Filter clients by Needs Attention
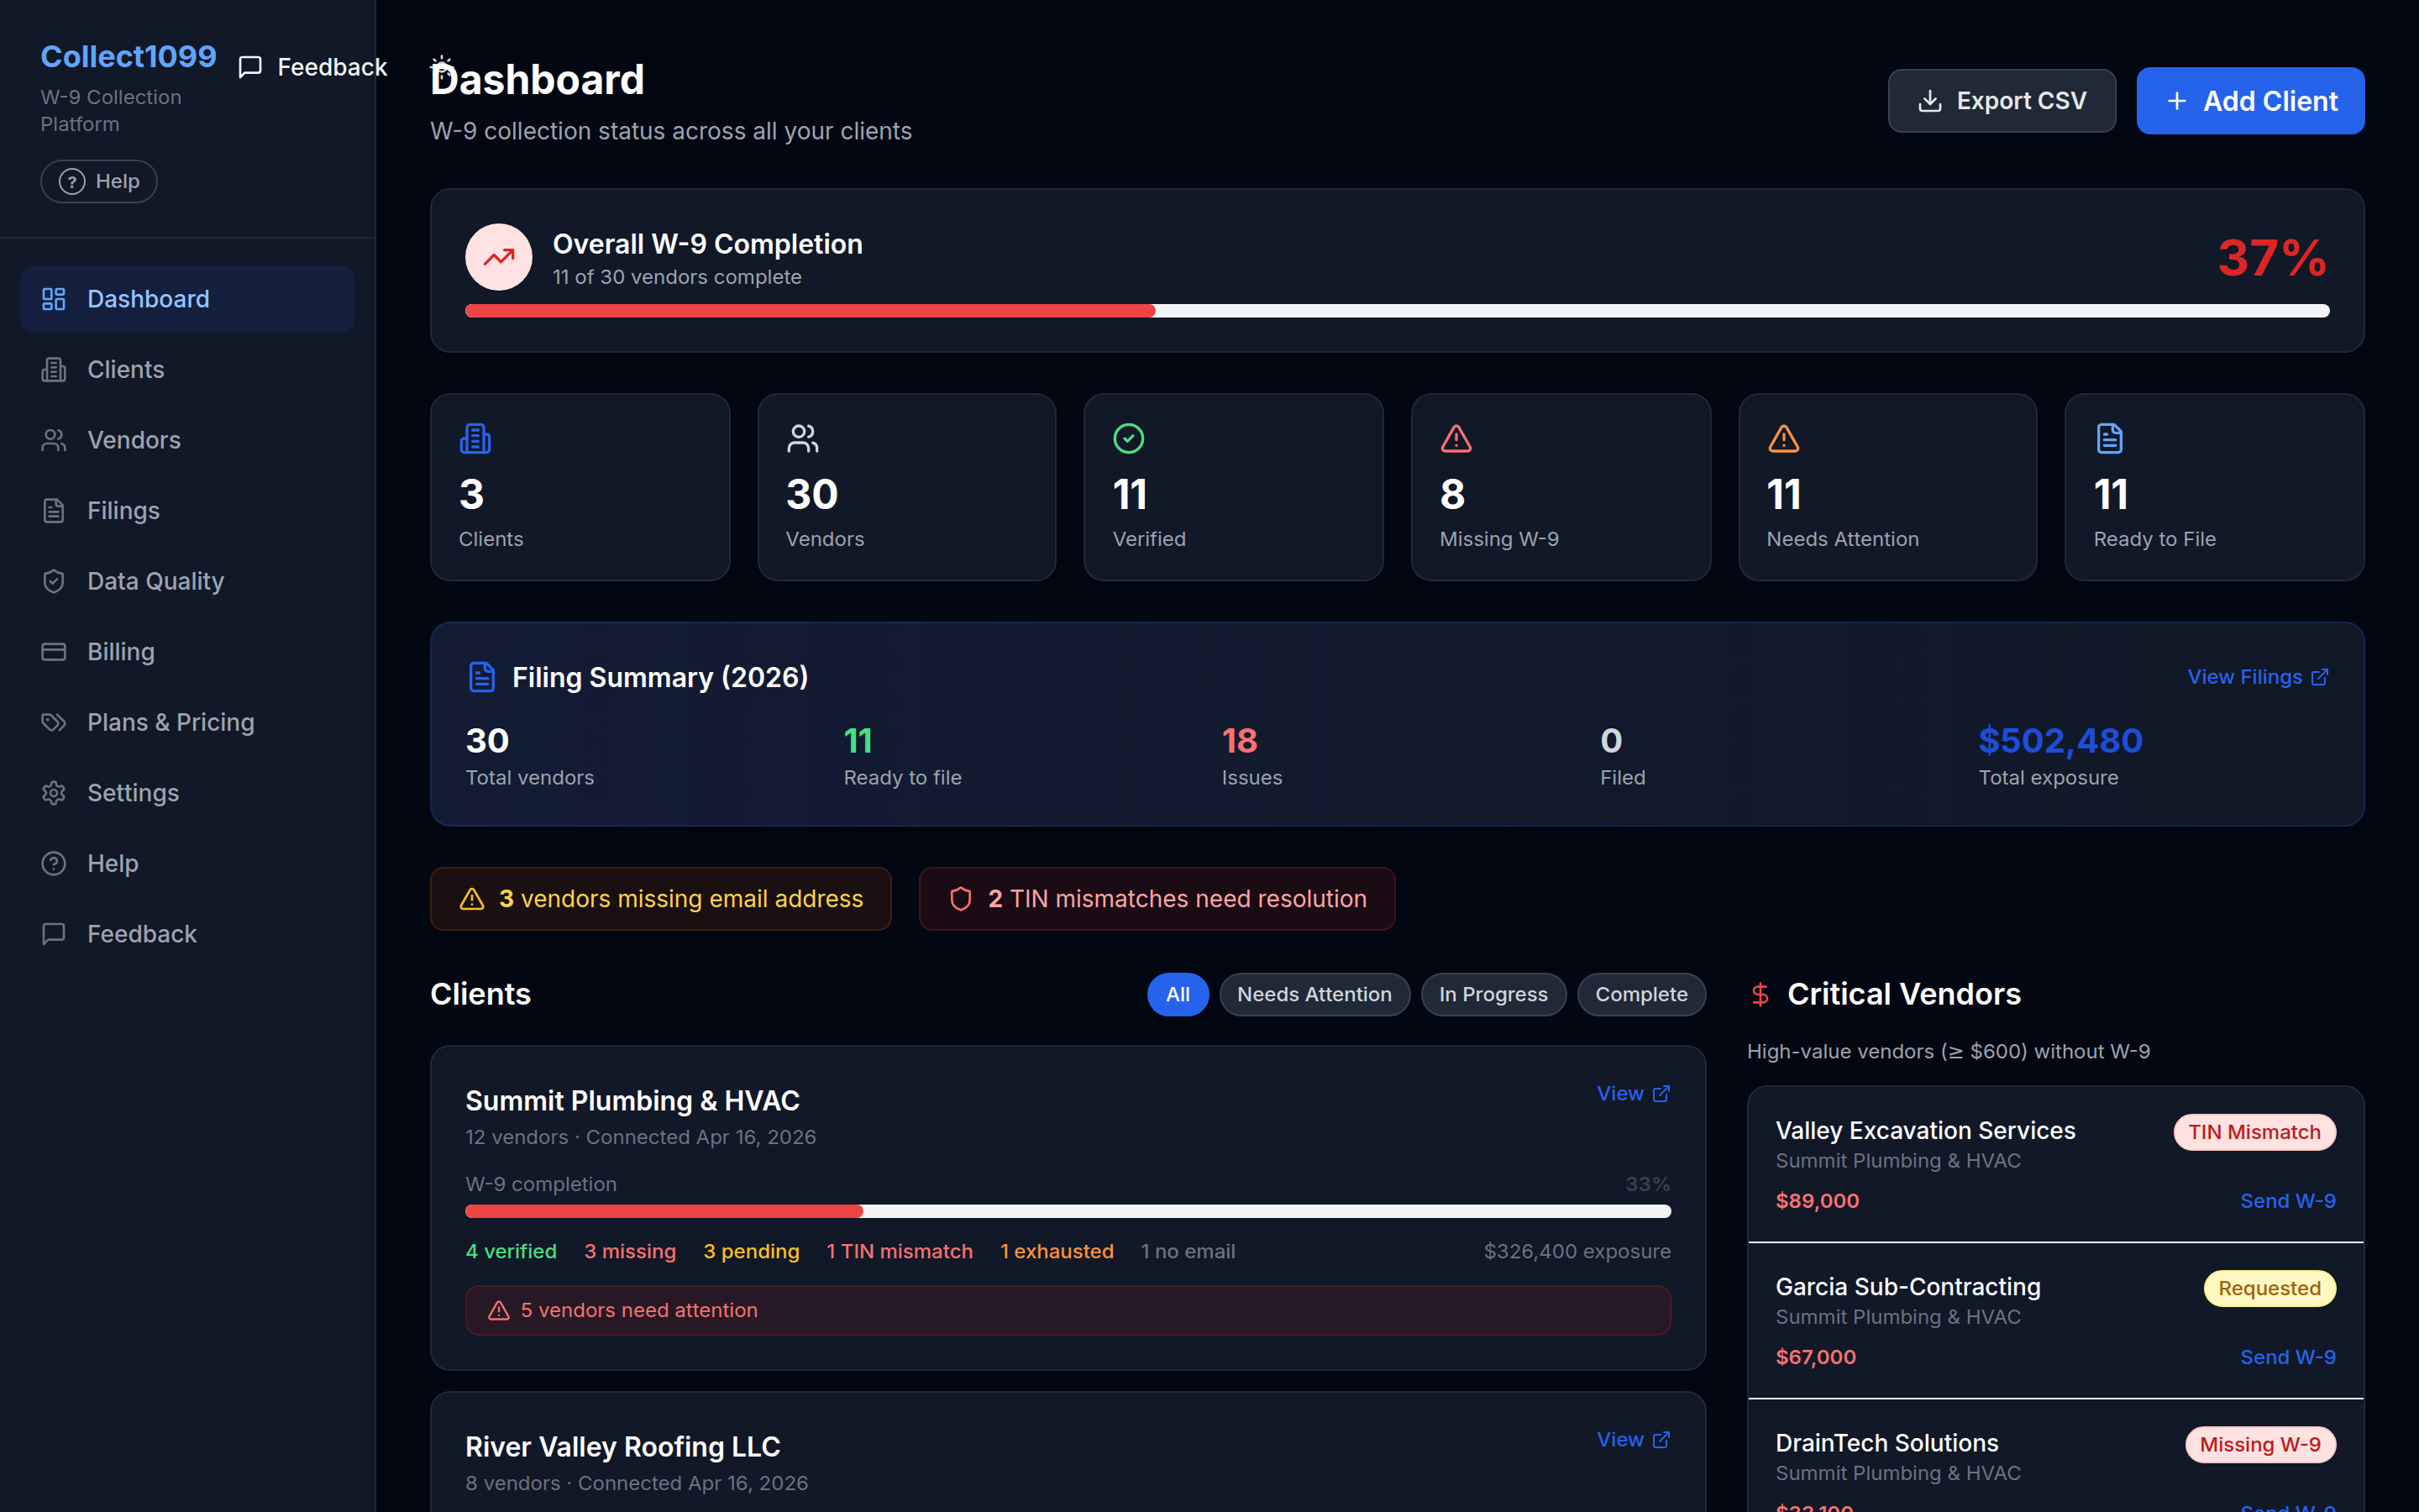Viewport: 2419px width, 1512px height. click(x=1314, y=994)
